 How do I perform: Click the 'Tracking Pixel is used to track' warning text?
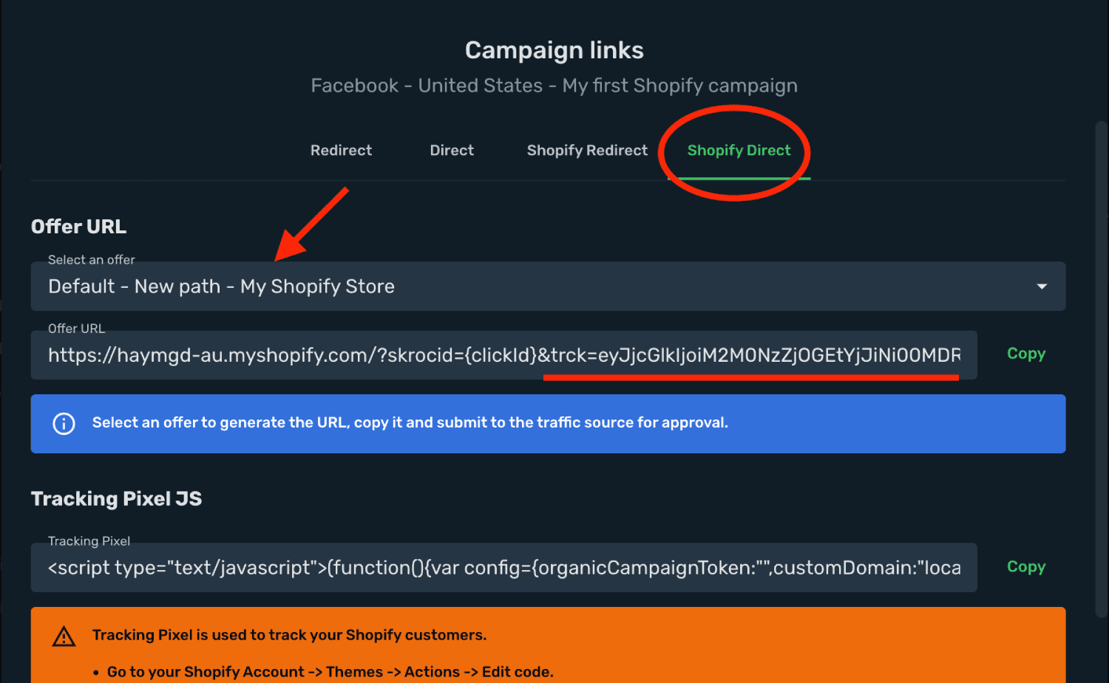tap(289, 635)
